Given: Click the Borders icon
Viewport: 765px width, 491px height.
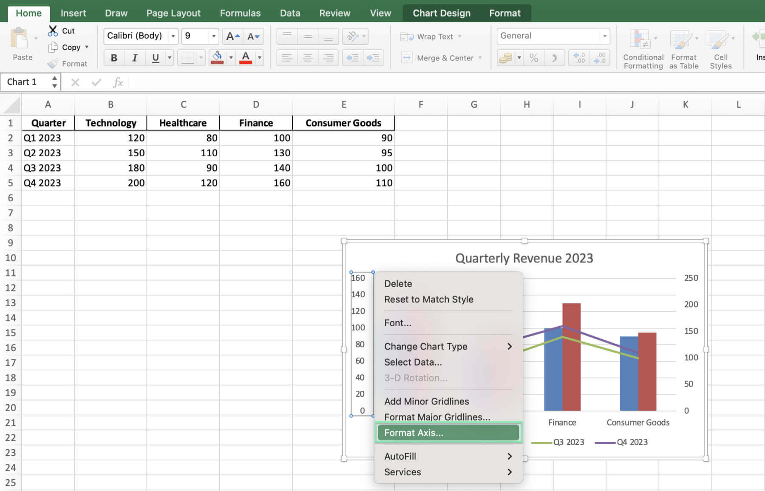Looking at the screenshot, I should (x=187, y=58).
